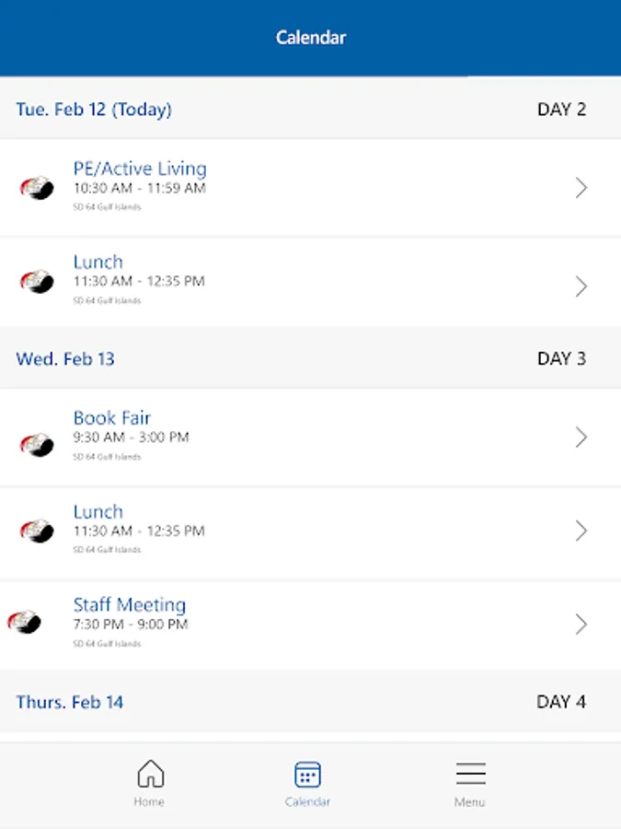This screenshot has width=621, height=829.
Task: Select the Calendar icon in bottom bar
Action: pyautogui.click(x=309, y=775)
